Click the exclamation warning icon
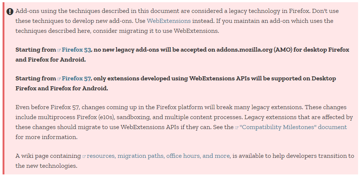This screenshot has height=177, width=361. [x=10, y=11]
